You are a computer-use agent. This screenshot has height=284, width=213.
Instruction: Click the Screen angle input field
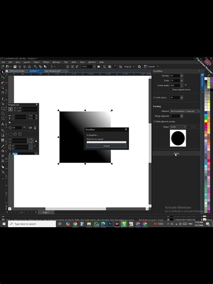point(175,85)
